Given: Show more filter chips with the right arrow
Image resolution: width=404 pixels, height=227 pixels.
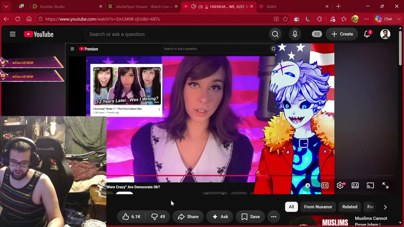Looking at the screenshot, I should pos(385,207).
